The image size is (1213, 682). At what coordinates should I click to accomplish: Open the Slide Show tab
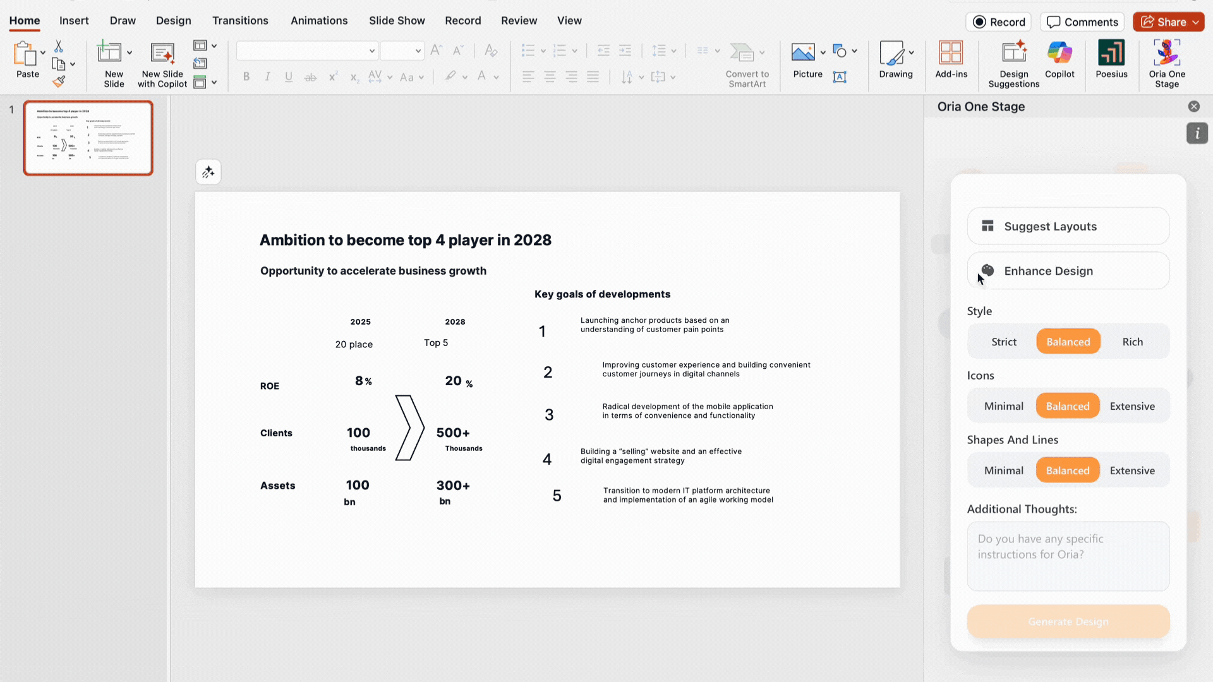(397, 20)
